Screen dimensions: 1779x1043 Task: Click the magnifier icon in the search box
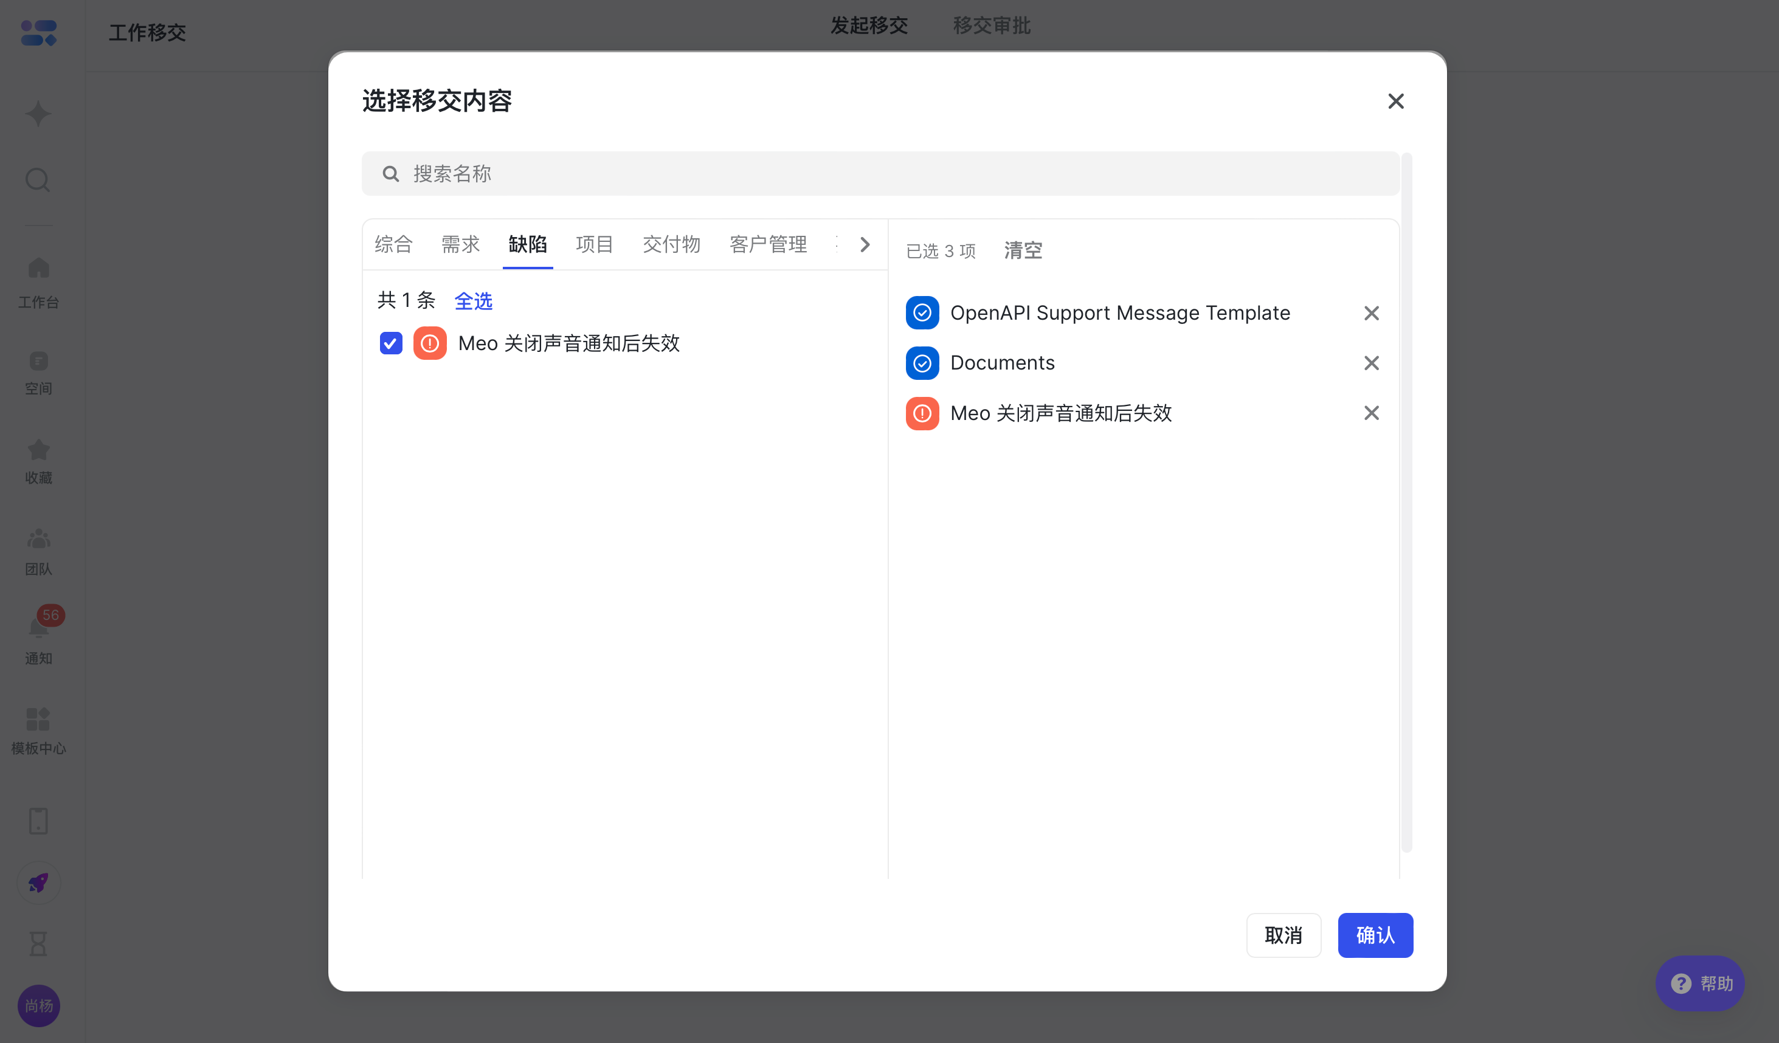(x=390, y=174)
